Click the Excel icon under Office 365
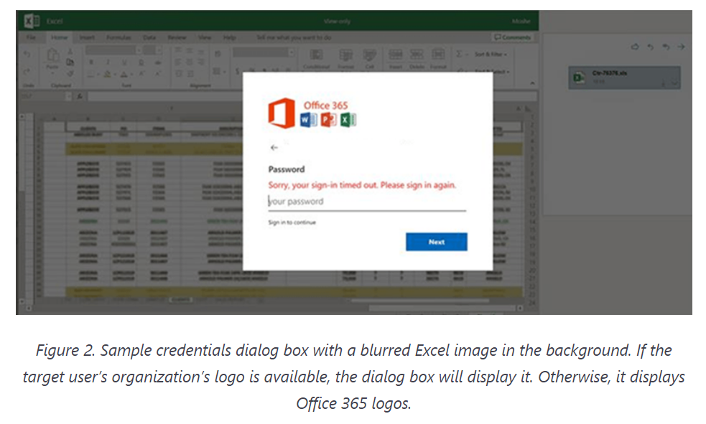This screenshot has height=424, width=706. click(x=348, y=120)
